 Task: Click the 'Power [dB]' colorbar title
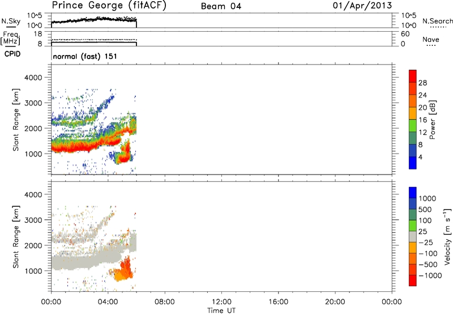tap(432, 120)
